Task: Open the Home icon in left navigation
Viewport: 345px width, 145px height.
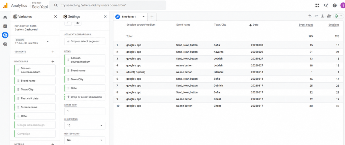Action: pos(5,18)
